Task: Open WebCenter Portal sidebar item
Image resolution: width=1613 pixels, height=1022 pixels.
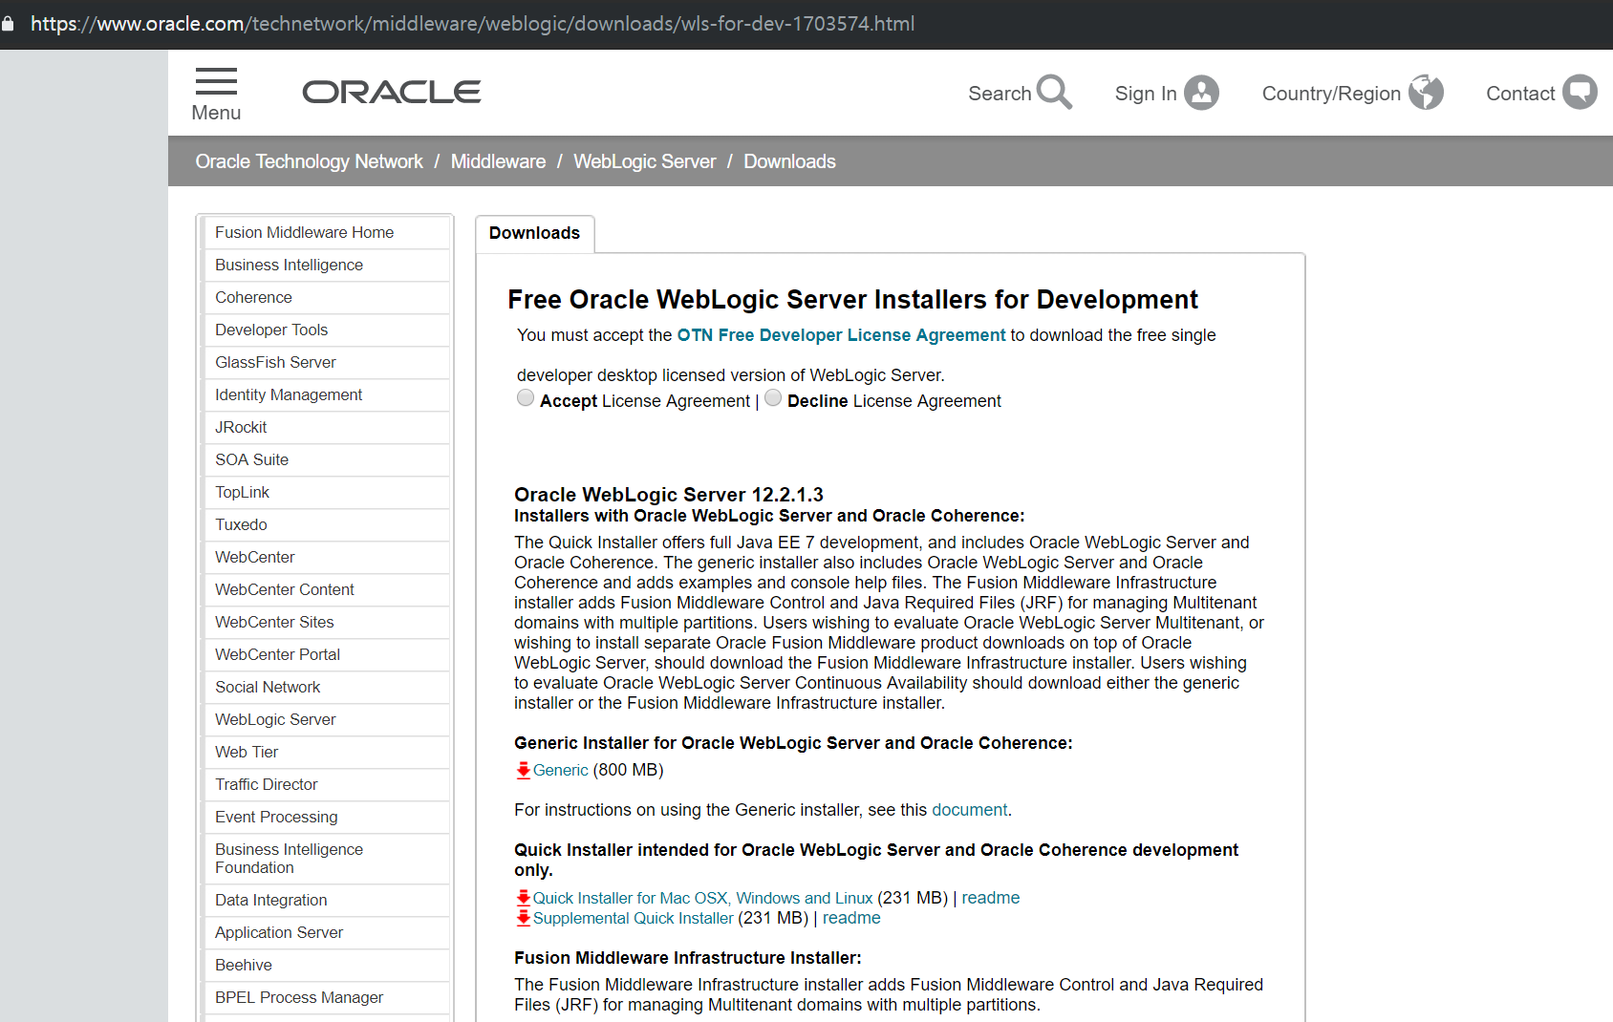Action: point(326,654)
